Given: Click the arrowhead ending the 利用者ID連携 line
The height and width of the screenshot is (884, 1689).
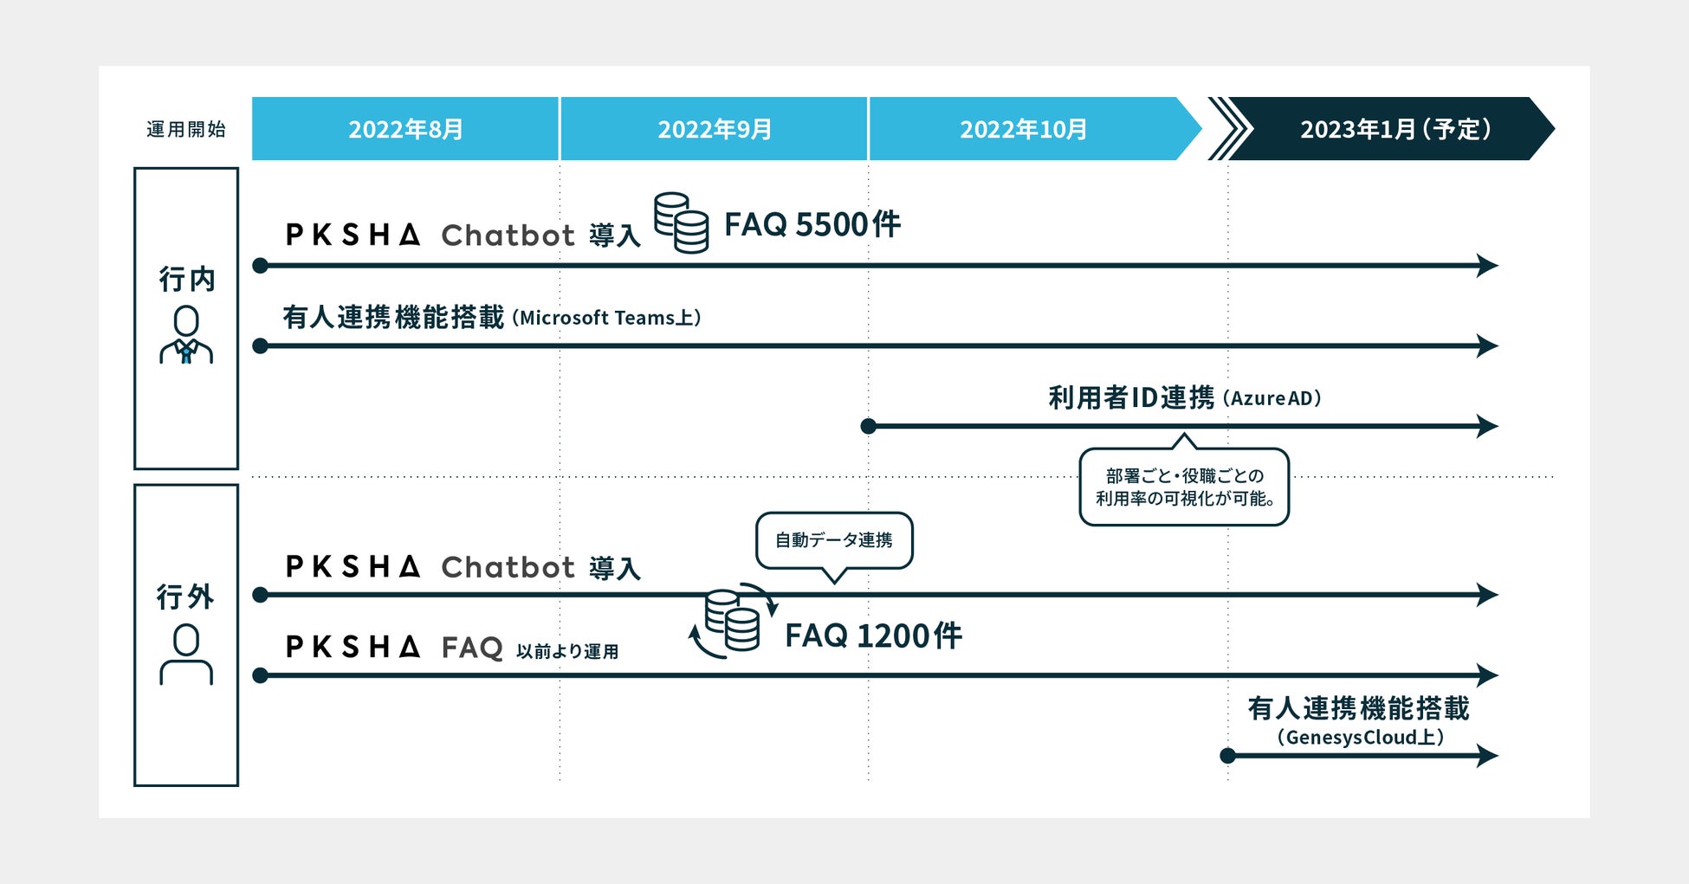Looking at the screenshot, I should 1488,426.
